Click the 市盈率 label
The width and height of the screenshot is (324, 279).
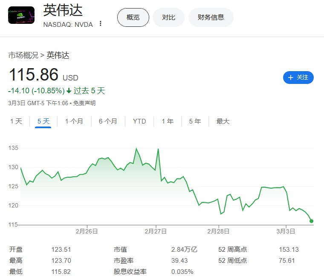(x=124, y=261)
